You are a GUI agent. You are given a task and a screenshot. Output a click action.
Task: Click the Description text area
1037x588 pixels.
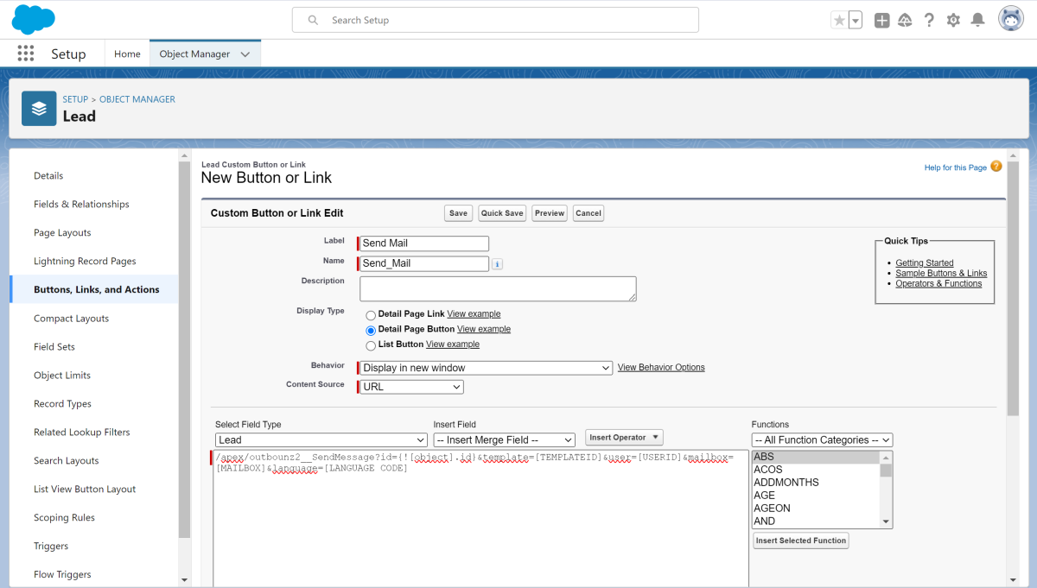pos(498,288)
